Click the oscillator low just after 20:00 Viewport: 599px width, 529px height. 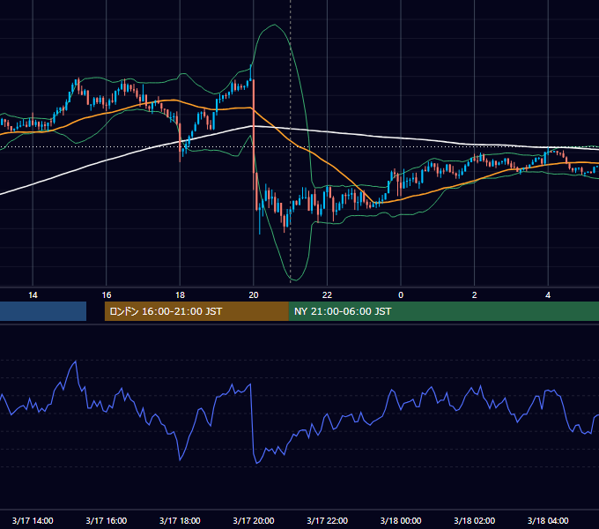(x=256, y=463)
